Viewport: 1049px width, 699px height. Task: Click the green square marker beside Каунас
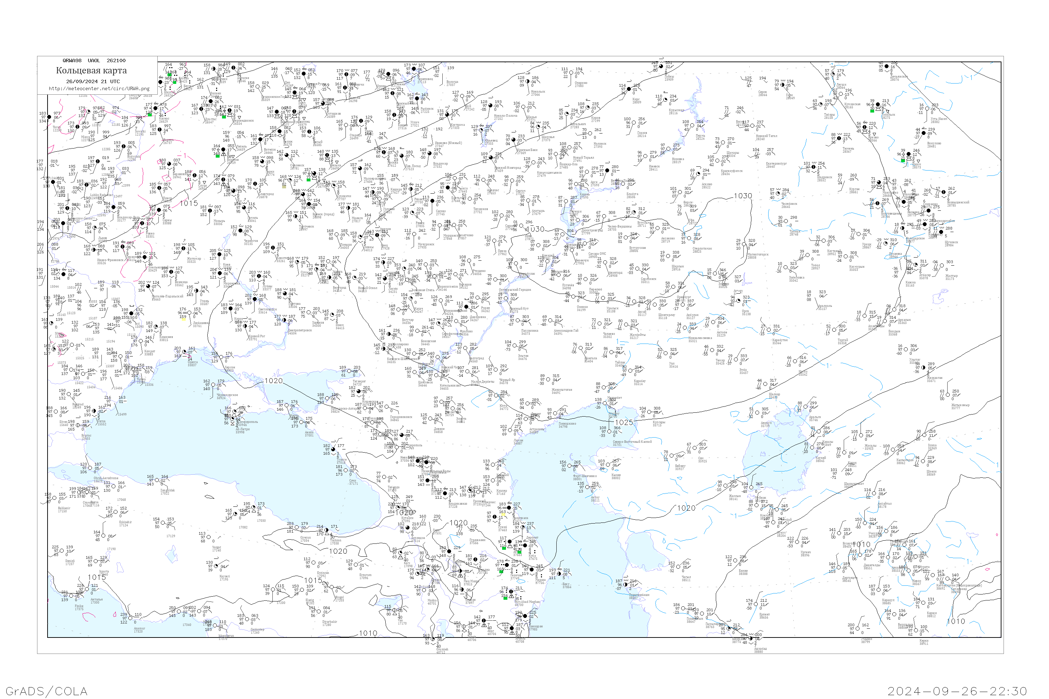tap(150, 115)
